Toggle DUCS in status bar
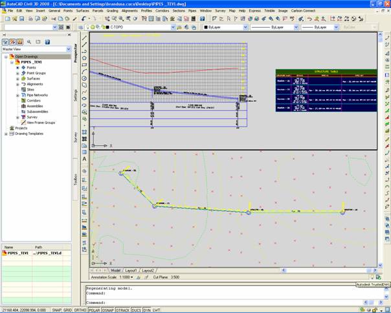Viewport: 391px width, 313px height. [137, 310]
